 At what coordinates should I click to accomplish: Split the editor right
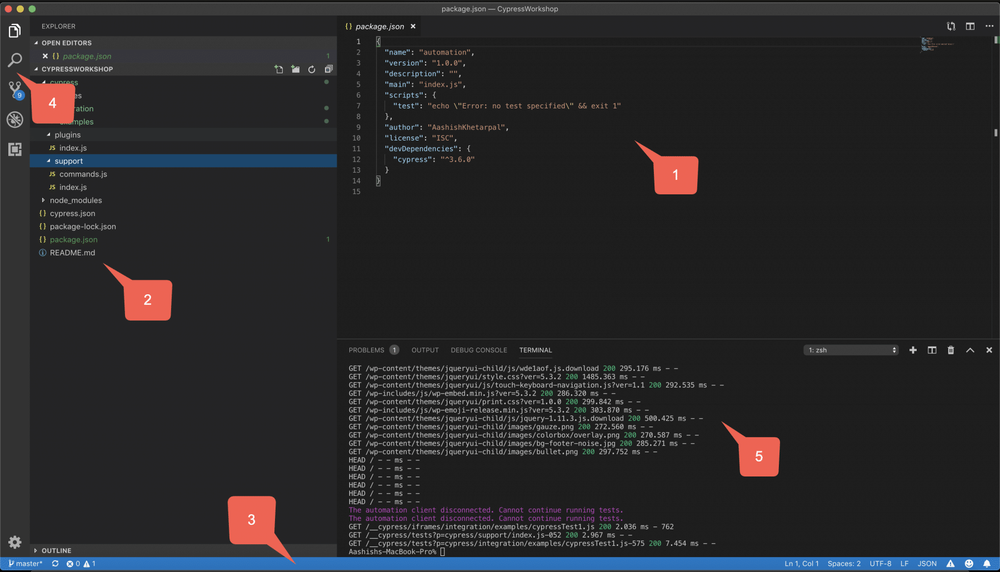pos(970,26)
